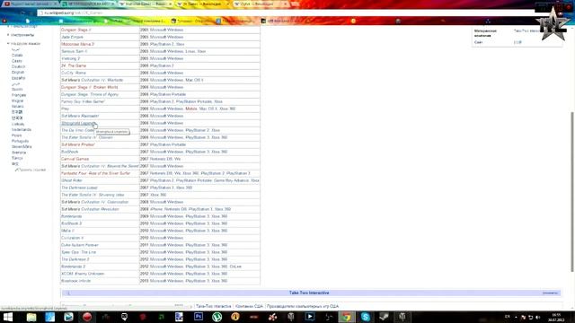Open the CivCity: Rome link
Viewport: 575px width, 323px height.
pos(74,73)
